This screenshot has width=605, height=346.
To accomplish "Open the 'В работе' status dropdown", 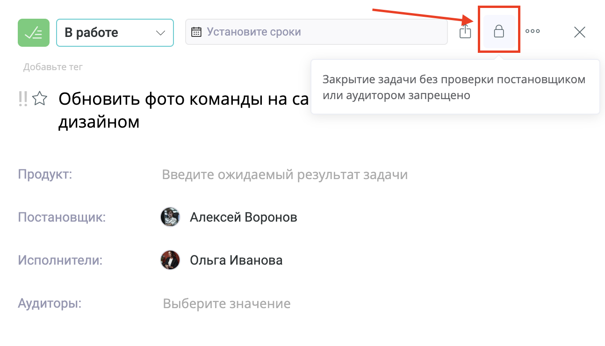I will [x=115, y=32].
